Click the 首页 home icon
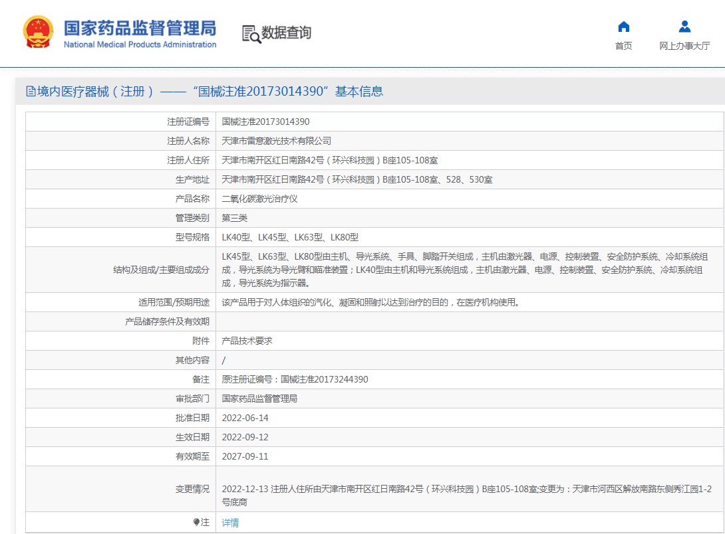The width and height of the screenshot is (725, 534). point(623,27)
